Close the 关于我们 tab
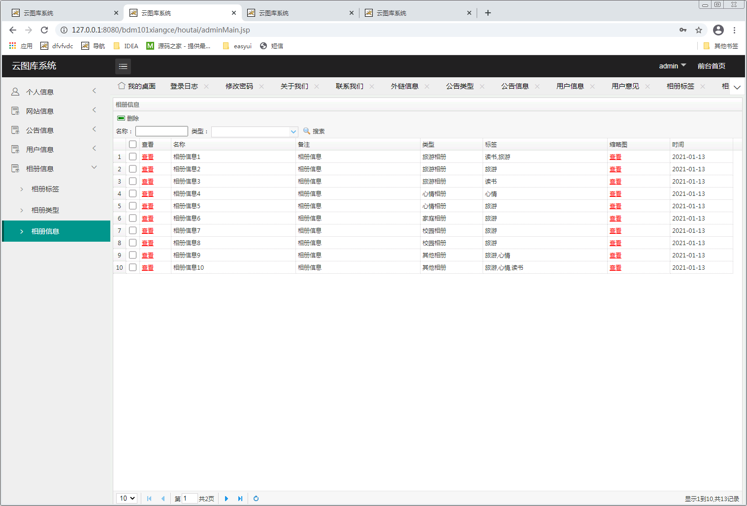Viewport: 747px width, 506px height. click(317, 86)
